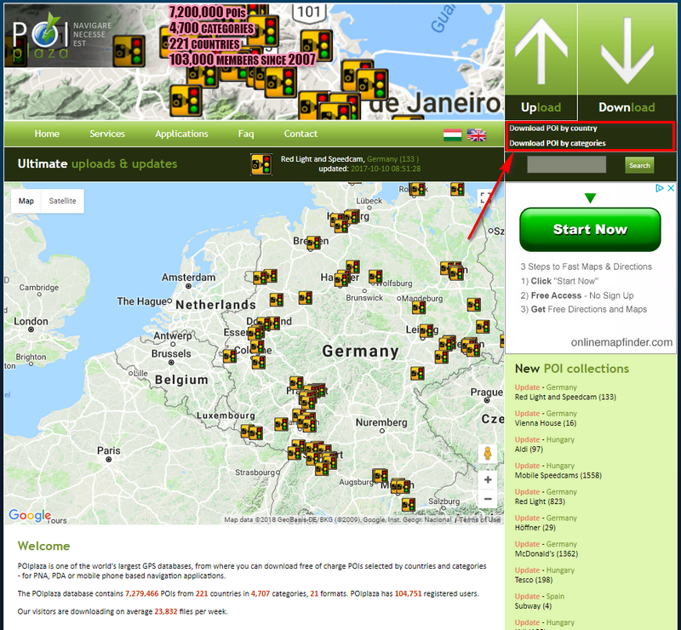Switch language via the UK flag
The image size is (681, 630).
(477, 135)
